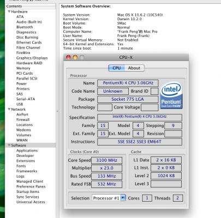Image resolution: width=221 pixels, height=218 pixels.
Task: Select AirPort under Network
Action: 22,114
